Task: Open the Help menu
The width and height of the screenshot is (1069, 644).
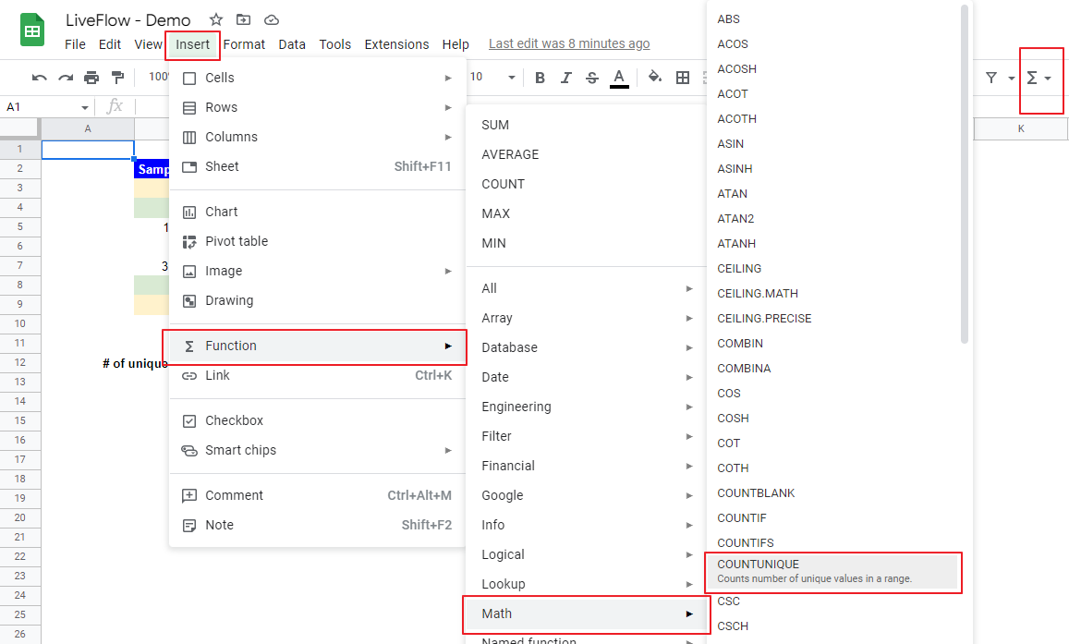Action: point(456,44)
